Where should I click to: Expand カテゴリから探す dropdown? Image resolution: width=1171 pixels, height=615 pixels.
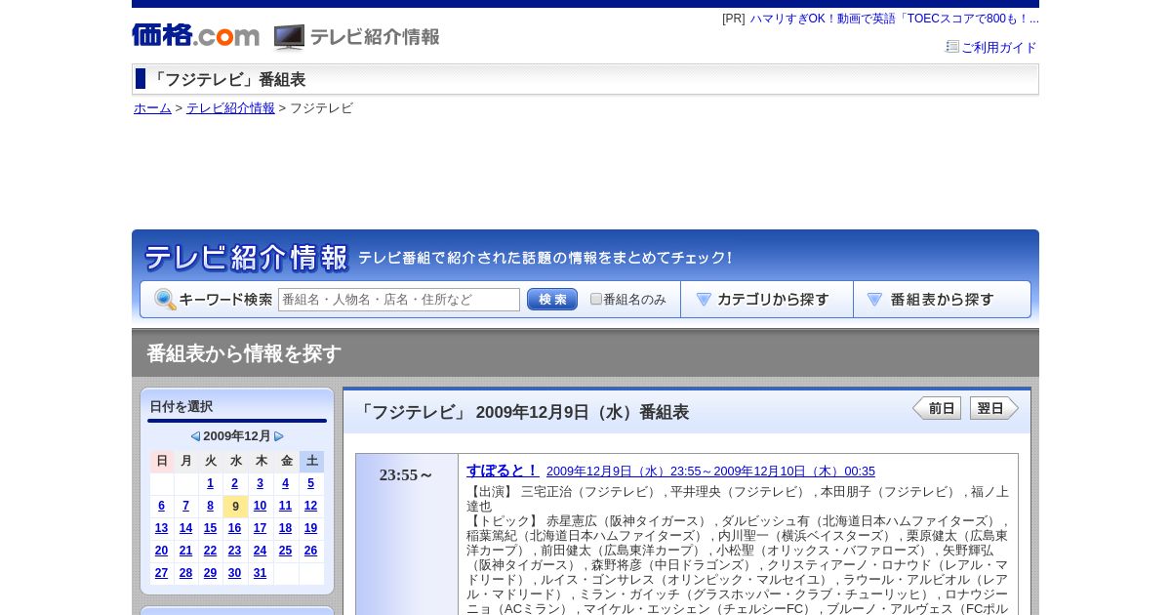(x=767, y=300)
